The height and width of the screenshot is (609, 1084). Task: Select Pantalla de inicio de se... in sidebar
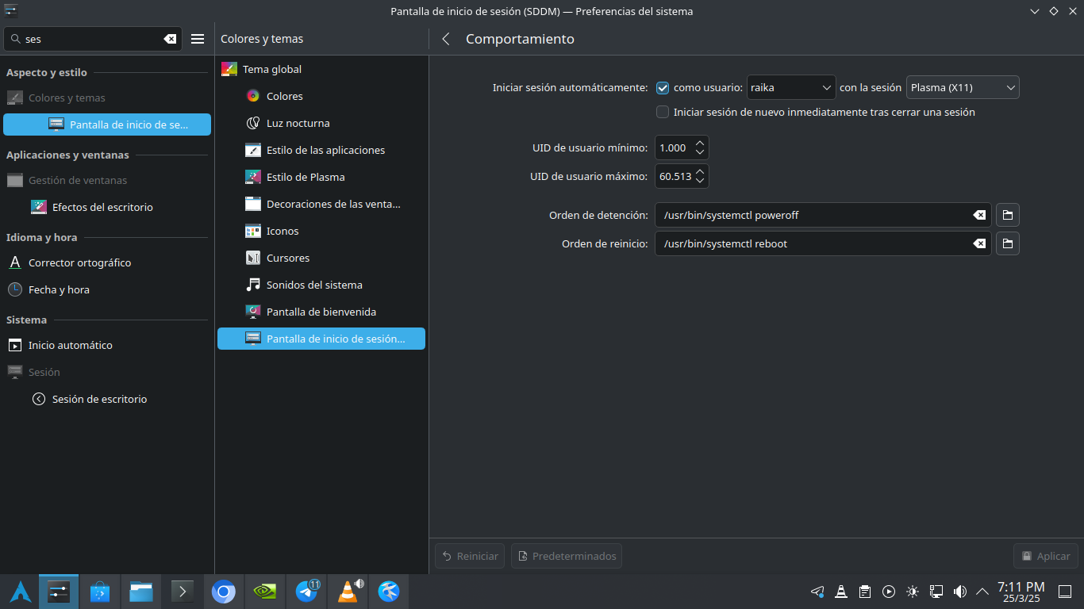pos(107,124)
